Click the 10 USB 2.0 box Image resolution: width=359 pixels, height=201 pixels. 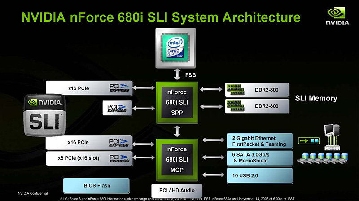pos(260,176)
